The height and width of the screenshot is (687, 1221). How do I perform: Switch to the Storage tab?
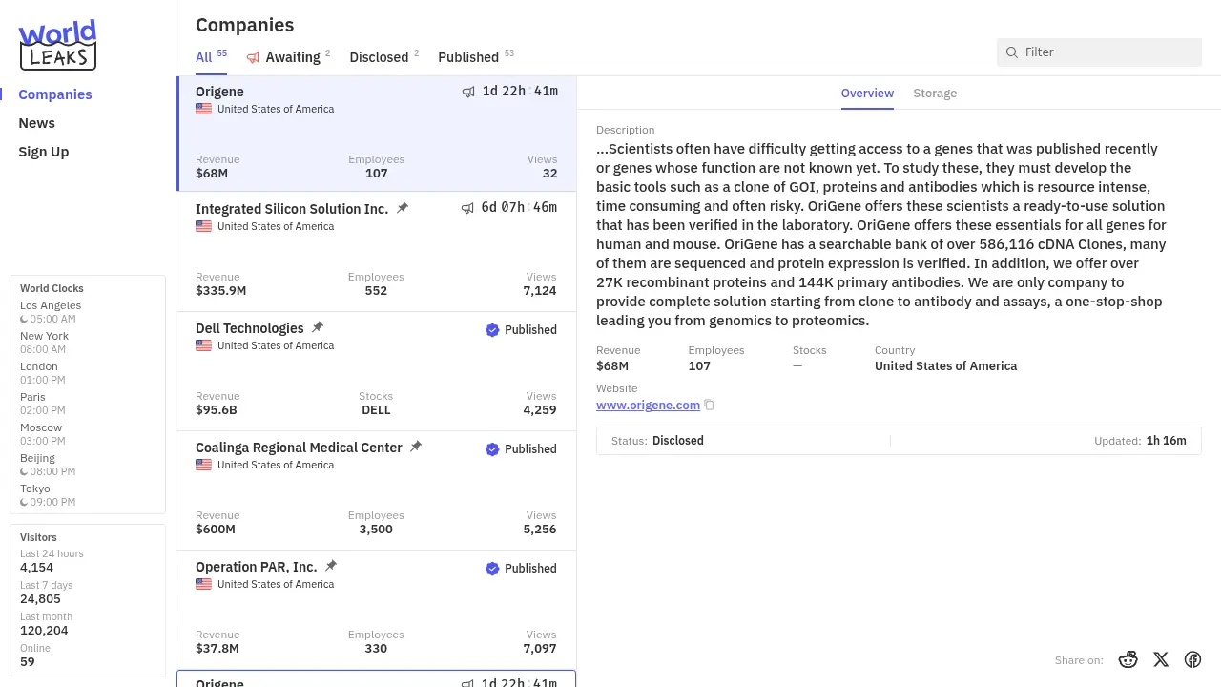[x=934, y=94]
